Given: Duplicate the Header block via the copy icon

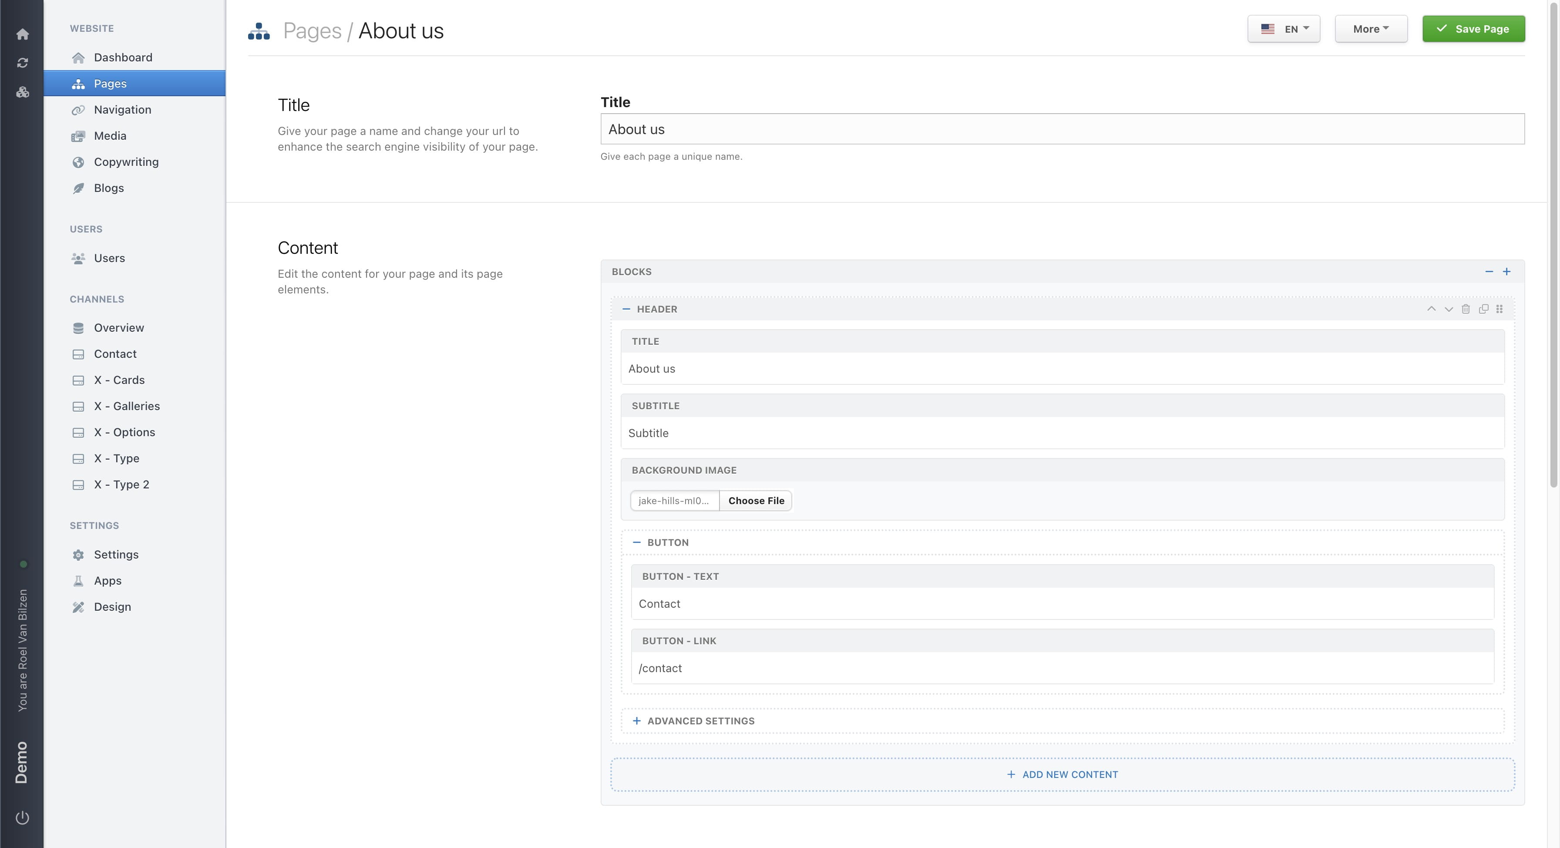Looking at the screenshot, I should coord(1483,309).
